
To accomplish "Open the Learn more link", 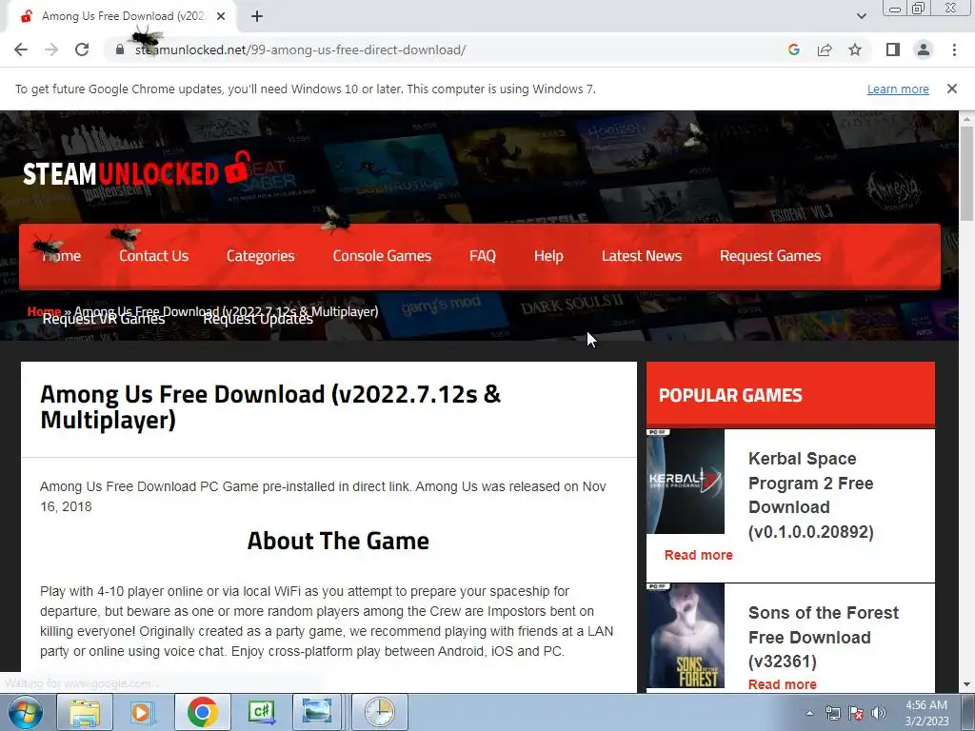I will 898,89.
